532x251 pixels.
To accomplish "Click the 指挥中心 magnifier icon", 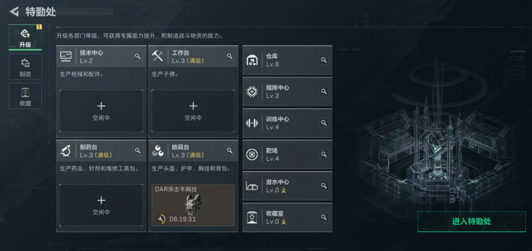I will [x=324, y=92].
